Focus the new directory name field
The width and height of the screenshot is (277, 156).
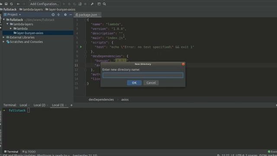(143, 75)
